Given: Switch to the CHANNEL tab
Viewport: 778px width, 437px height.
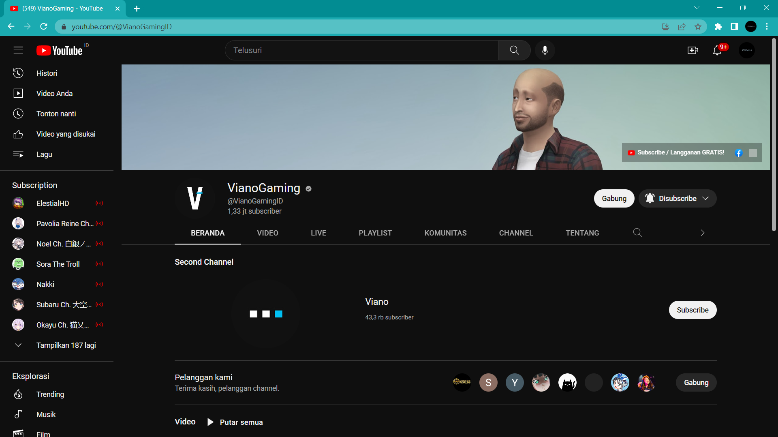Looking at the screenshot, I should pos(516,233).
